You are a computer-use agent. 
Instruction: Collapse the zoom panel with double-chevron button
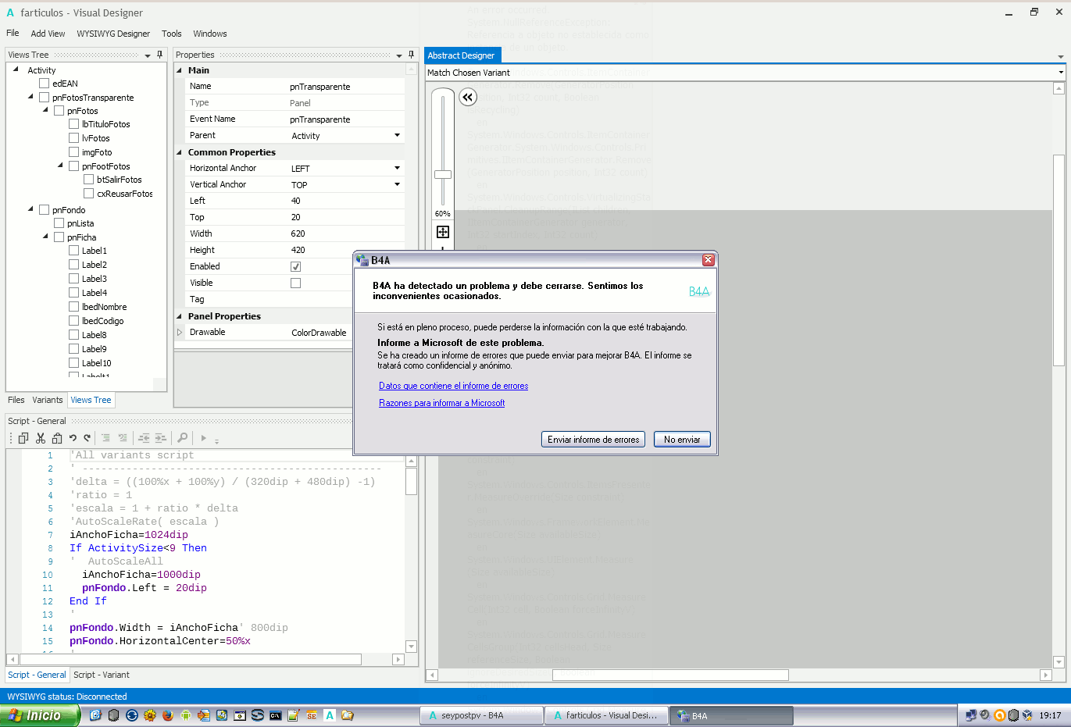pos(467,98)
